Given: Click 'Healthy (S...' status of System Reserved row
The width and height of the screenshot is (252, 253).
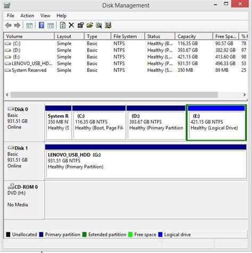Looking at the screenshot, I should pyautogui.click(x=160, y=70).
